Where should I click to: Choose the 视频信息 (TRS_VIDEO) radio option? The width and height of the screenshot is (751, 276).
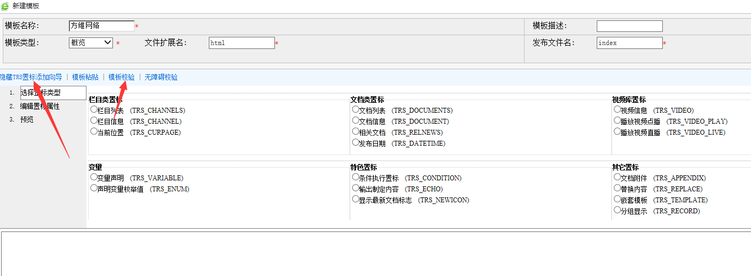coord(617,109)
